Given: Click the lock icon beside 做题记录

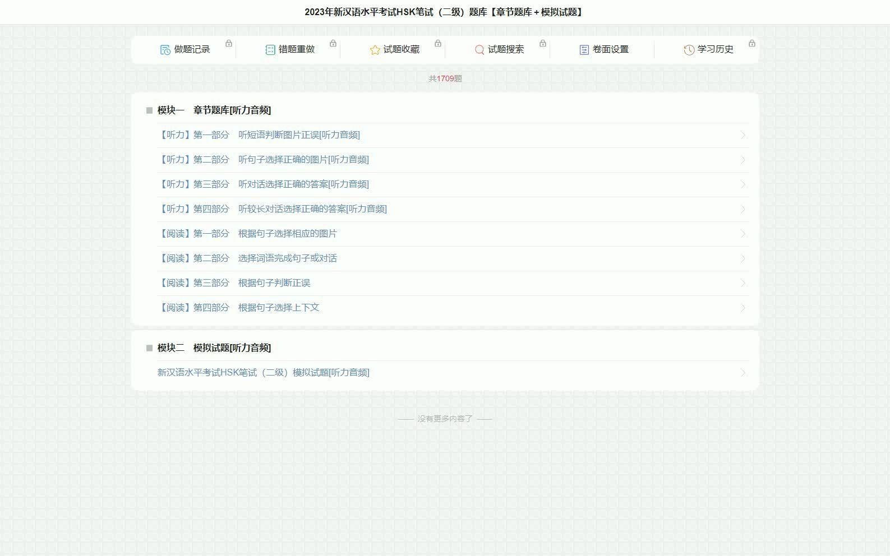Looking at the screenshot, I should [x=229, y=43].
